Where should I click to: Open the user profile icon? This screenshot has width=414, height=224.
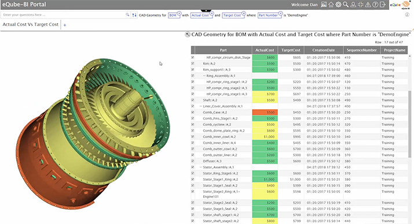coord(353,5)
